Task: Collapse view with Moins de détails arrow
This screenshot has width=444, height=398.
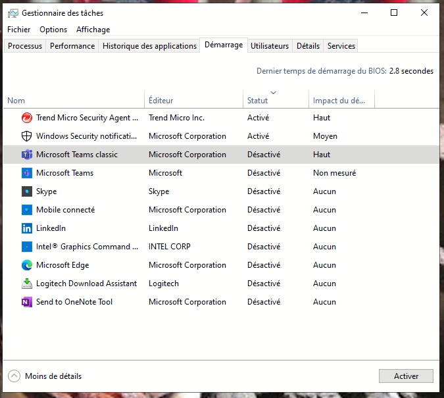Action: click(x=14, y=376)
